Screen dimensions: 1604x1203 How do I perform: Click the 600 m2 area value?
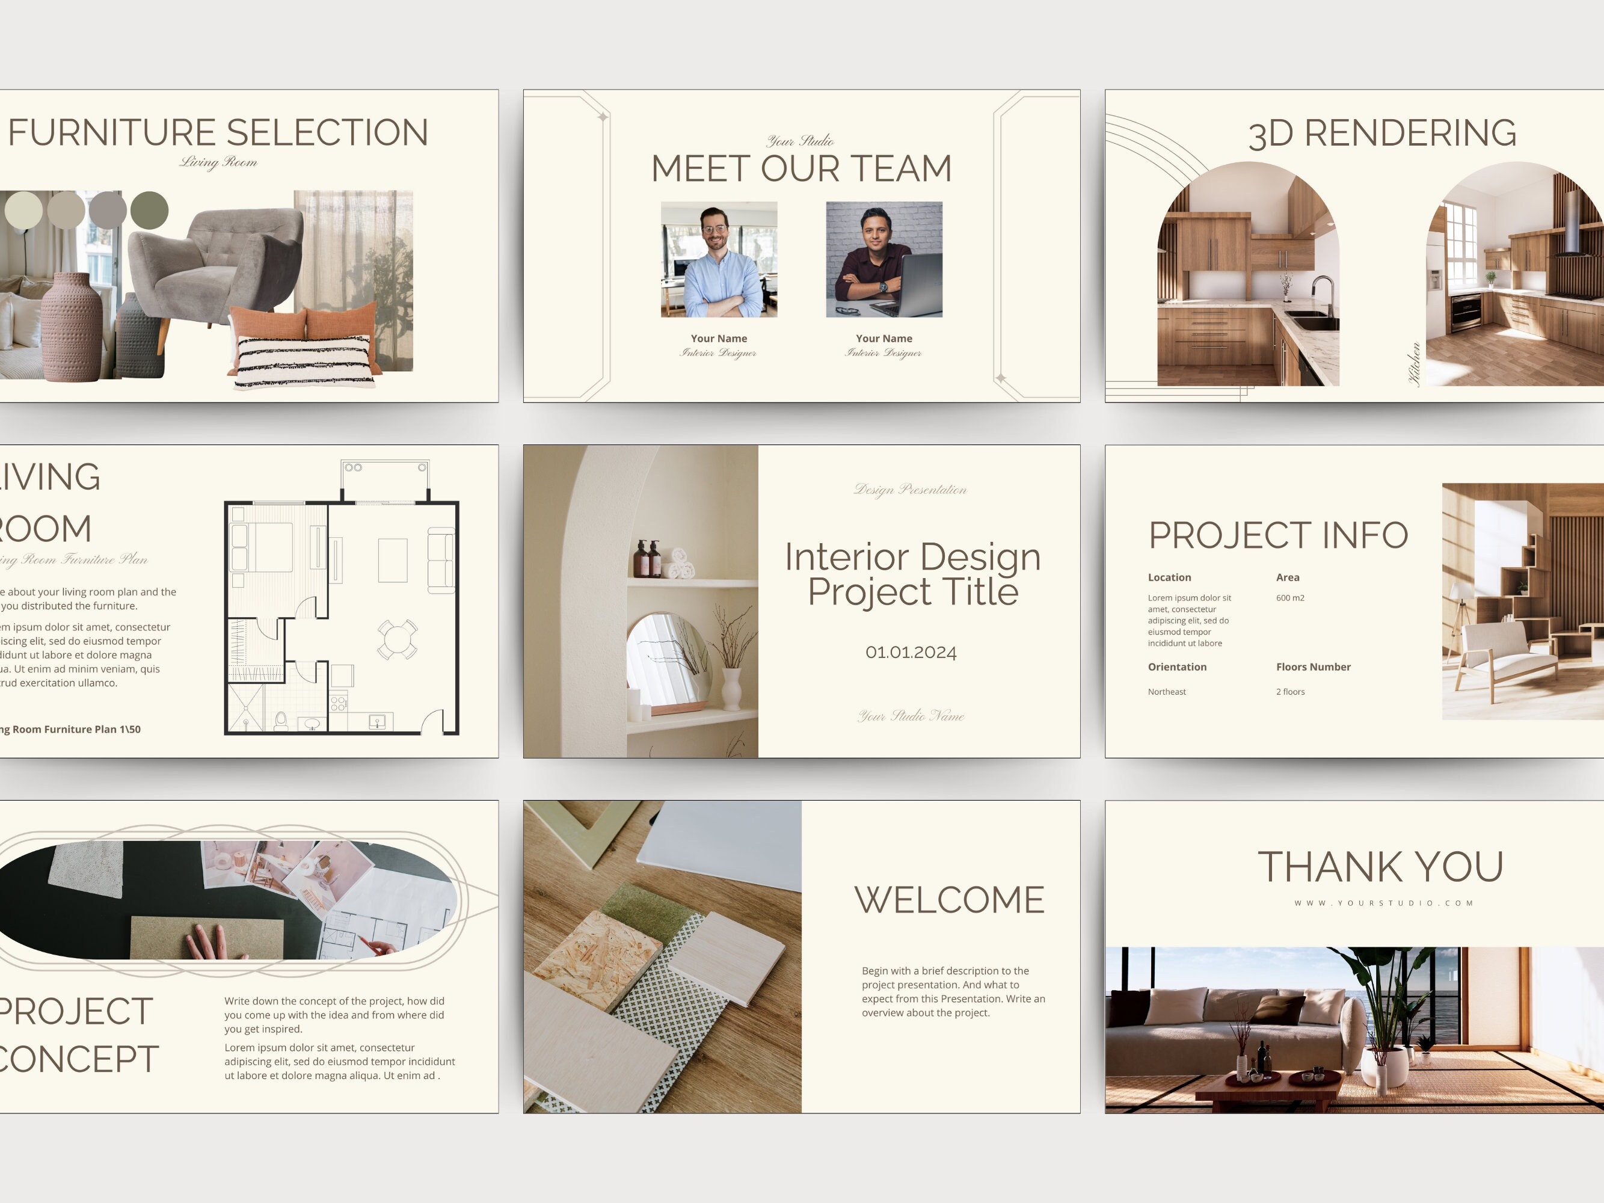click(x=1291, y=599)
